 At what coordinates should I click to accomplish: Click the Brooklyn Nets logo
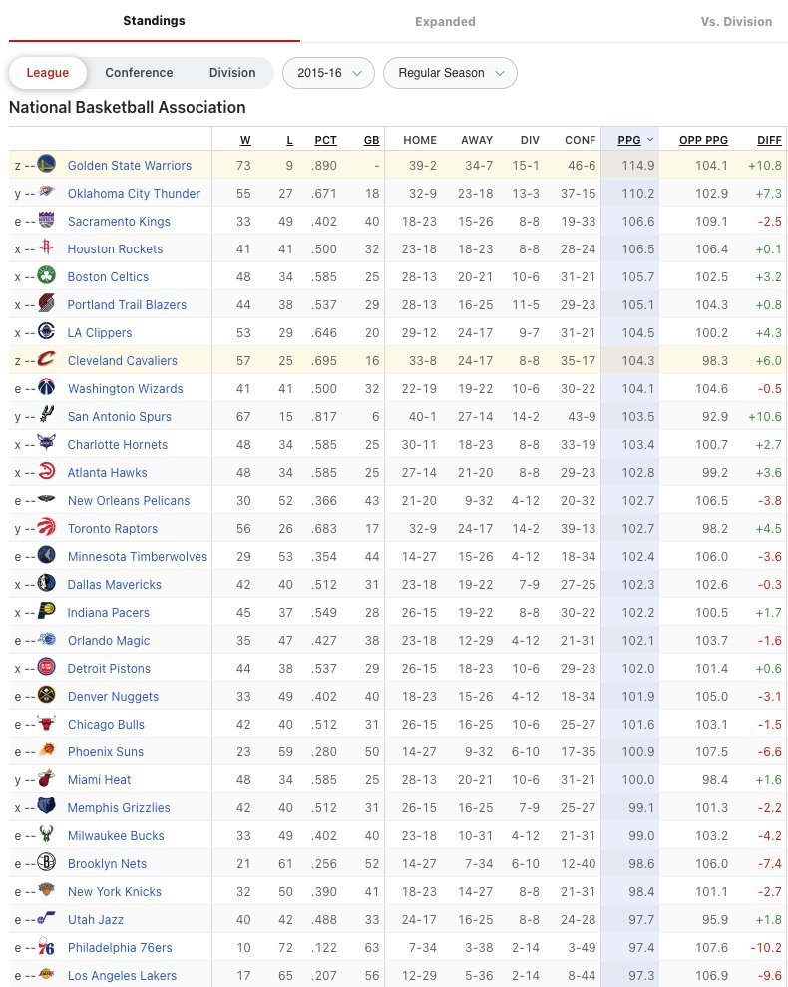point(46,863)
